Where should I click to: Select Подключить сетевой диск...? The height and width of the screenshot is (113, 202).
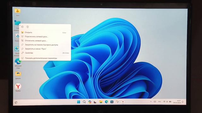[45, 36]
